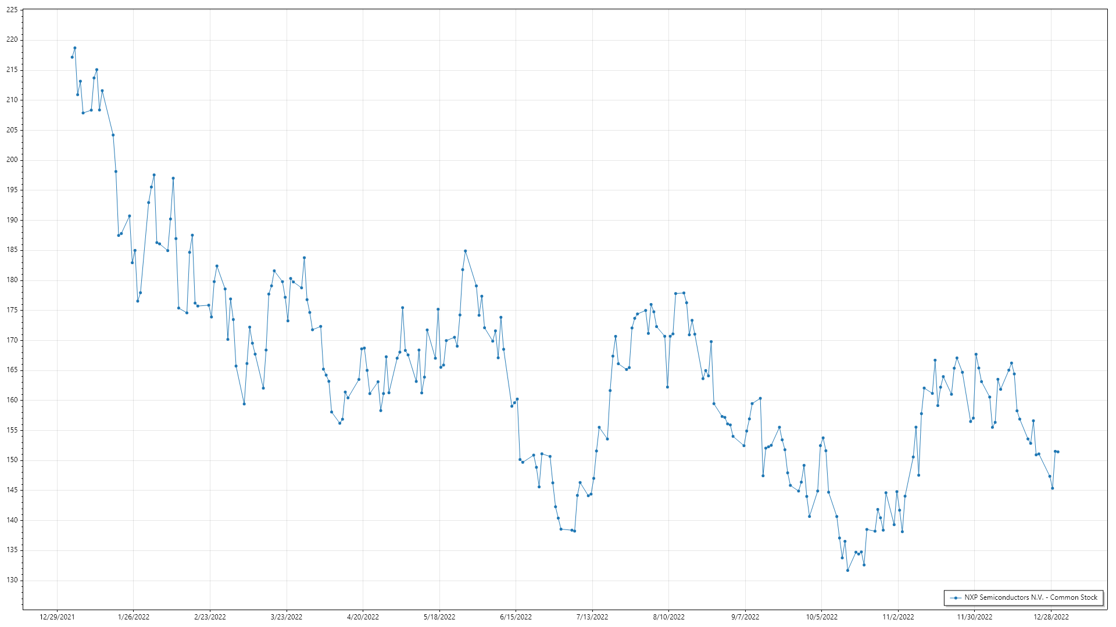Click the 200 y-axis value label

[12, 160]
